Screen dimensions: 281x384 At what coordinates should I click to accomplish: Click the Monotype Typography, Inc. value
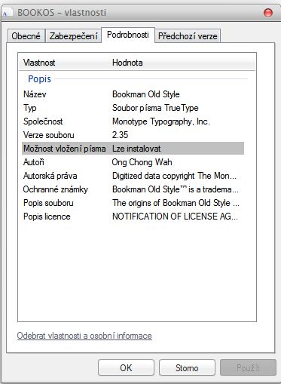click(161, 121)
